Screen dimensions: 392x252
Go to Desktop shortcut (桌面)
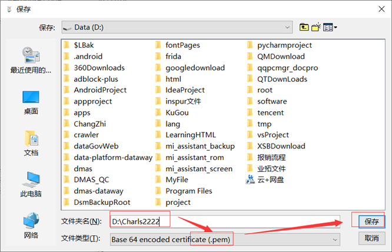point(31,102)
